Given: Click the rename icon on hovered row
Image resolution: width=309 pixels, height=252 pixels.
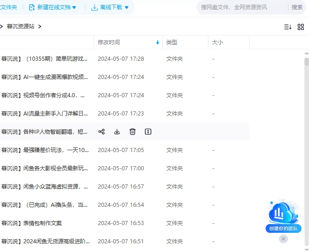Looking at the screenshot, I should [148, 132].
